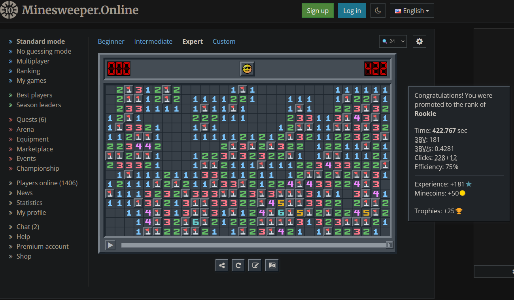The image size is (514, 300).
Task: View Season leaders
Action: 39,105
